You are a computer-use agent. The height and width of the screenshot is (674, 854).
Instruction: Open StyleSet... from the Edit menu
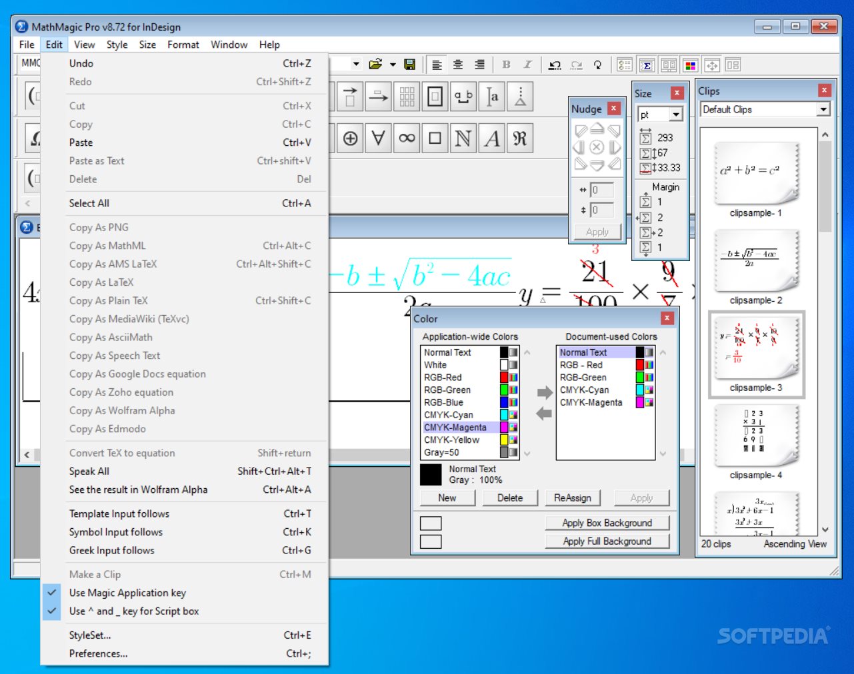185,635
